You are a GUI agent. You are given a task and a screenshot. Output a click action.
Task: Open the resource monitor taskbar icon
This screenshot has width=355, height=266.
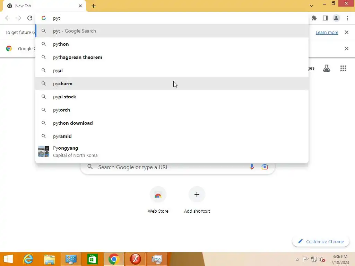pos(157,259)
